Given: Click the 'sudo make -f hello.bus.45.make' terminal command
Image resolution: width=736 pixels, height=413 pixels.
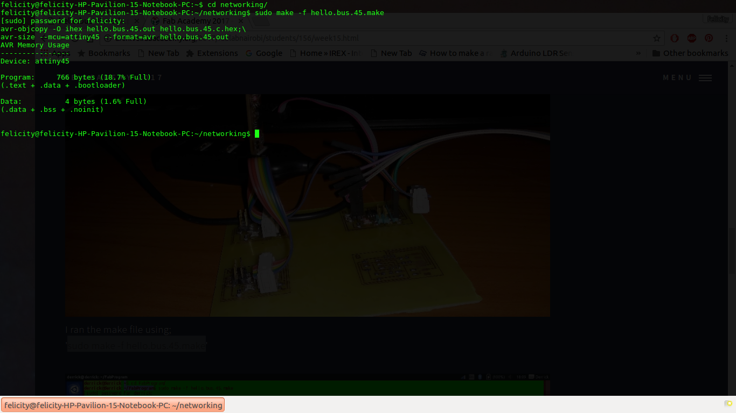Looking at the screenshot, I should 320,13.
